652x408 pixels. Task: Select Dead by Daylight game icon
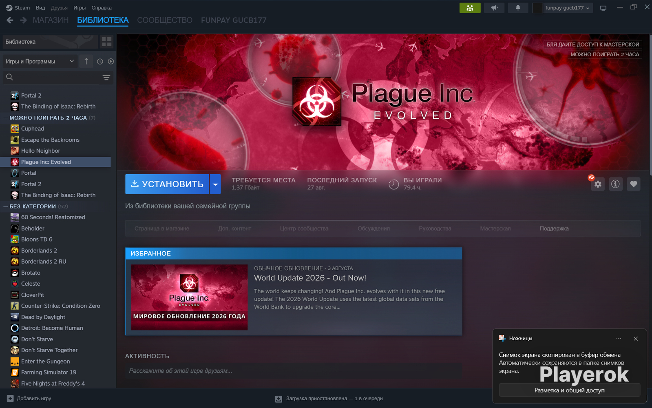point(15,317)
